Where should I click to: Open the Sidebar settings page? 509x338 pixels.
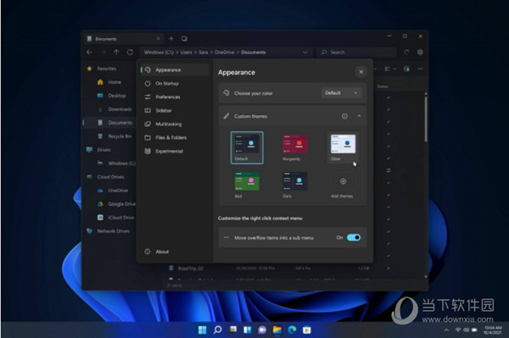click(175, 110)
